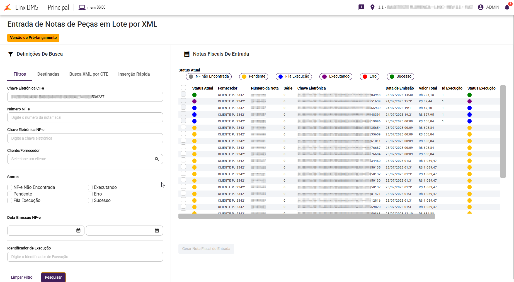Screen dimensions: 514x282
Task: Switch to the Filtros tab
Action: tap(20, 74)
